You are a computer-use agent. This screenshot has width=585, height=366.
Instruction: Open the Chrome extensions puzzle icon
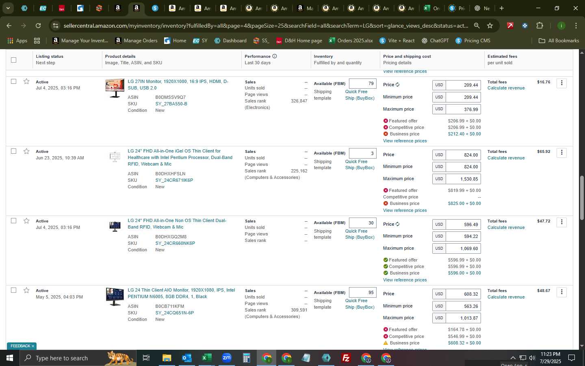(x=539, y=26)
